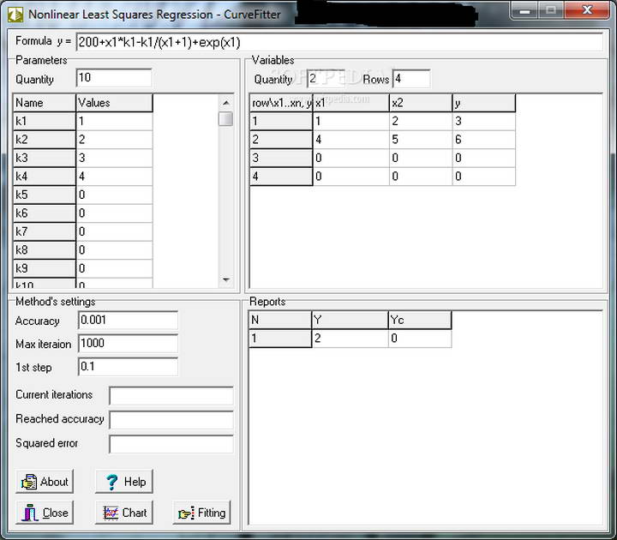This screenshot has height=540, width=617.
Task: Click the CurveFitter app icon in title bar
Action: (15, 15)
